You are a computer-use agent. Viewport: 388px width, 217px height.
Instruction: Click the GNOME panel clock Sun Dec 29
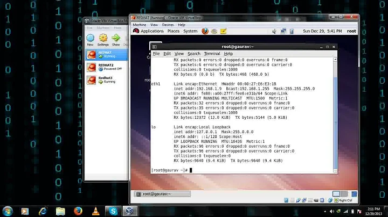(x=322, y=31)
